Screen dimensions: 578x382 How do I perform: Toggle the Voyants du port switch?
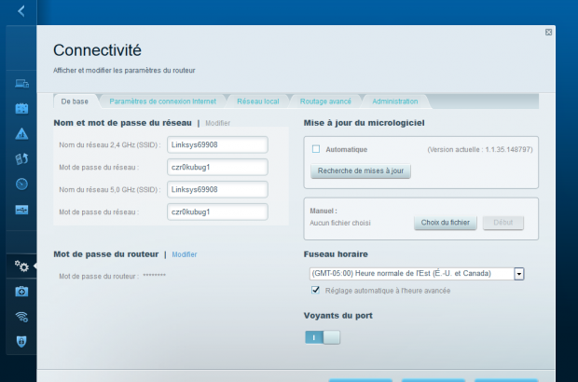pos(323,337)
